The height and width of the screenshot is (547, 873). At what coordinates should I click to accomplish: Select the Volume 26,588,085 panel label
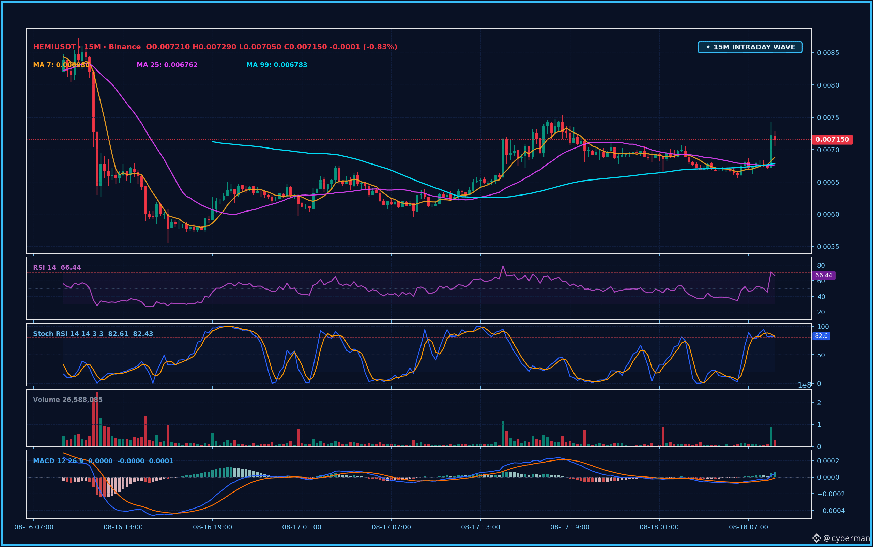[x=68, y=400]
